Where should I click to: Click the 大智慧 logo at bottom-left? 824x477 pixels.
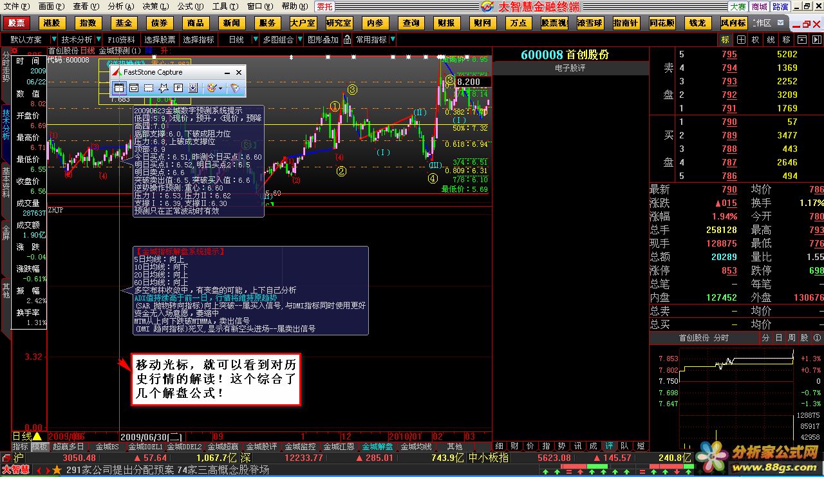point(15,470)
